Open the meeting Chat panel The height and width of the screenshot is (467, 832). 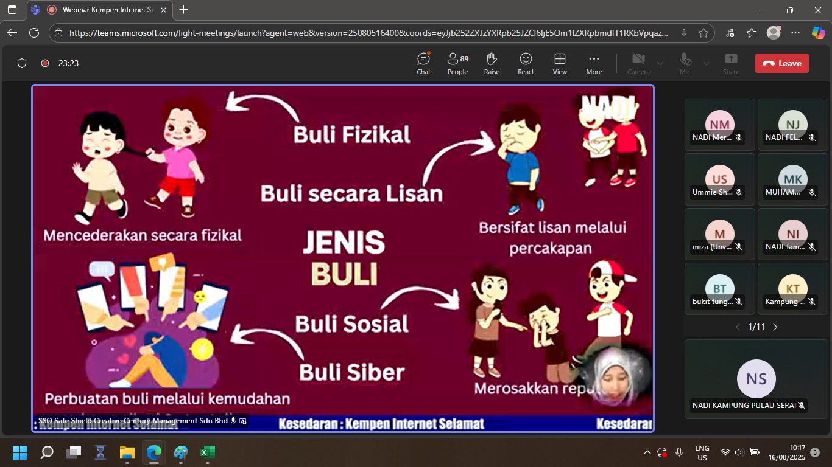point(423,63)
